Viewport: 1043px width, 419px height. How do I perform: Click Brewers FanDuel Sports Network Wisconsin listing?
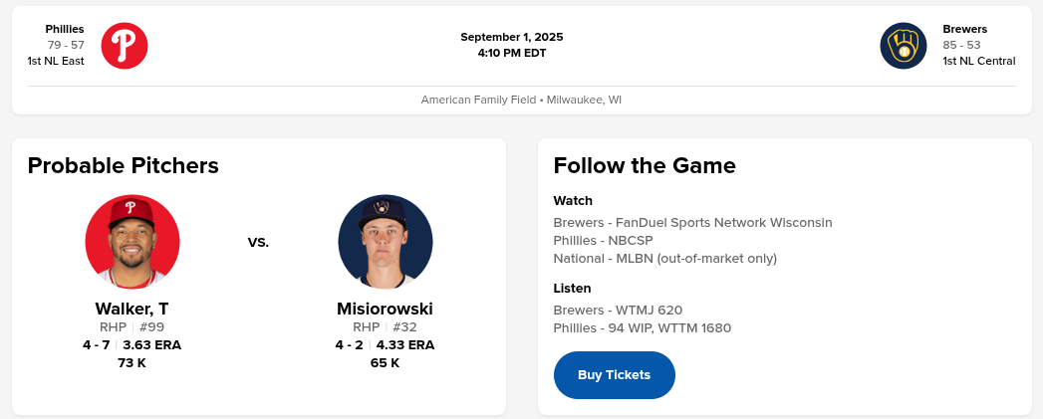(x=692, y=222)
